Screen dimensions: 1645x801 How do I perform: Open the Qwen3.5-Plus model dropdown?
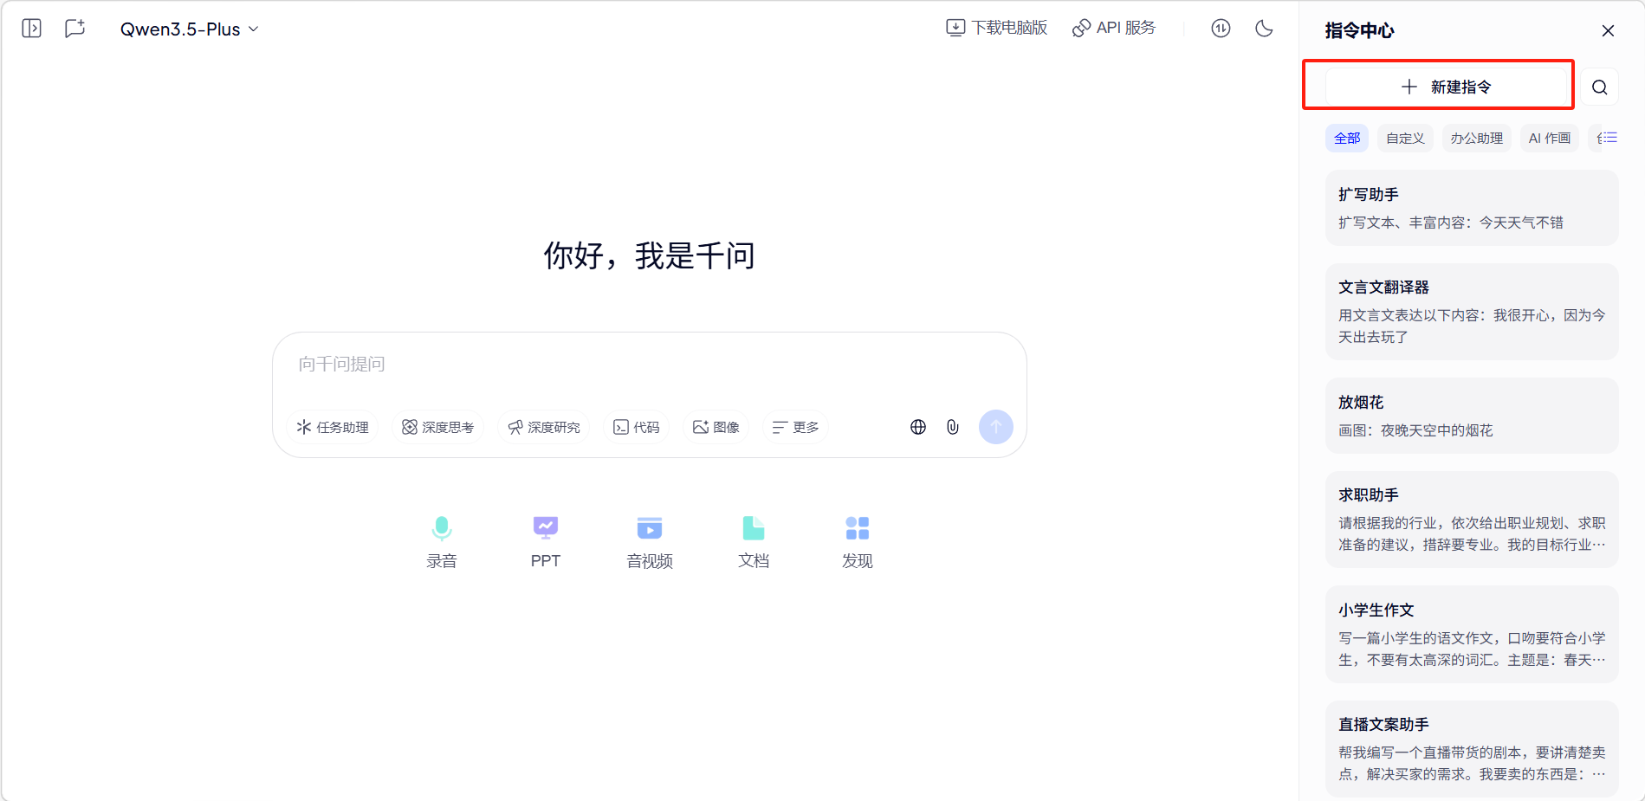point(189,29)
